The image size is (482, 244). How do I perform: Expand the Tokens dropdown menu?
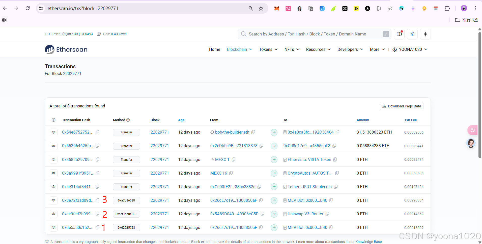pyautogui.click(x=268, y=50)
